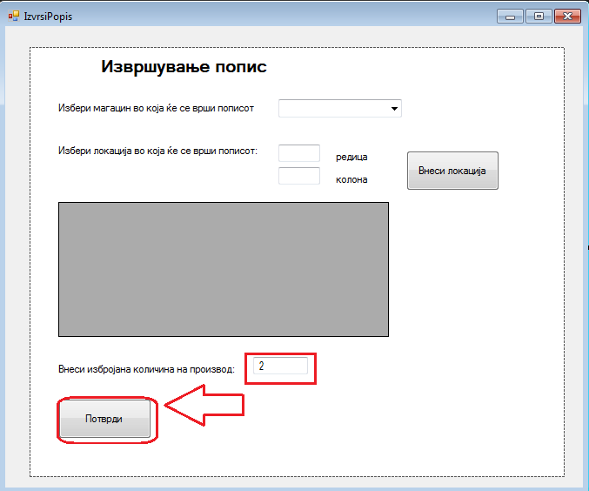The width and height of the screenshot is (589, 491).
Task: Expand the warehouse dropdown arrow
Action: point(394,109)
